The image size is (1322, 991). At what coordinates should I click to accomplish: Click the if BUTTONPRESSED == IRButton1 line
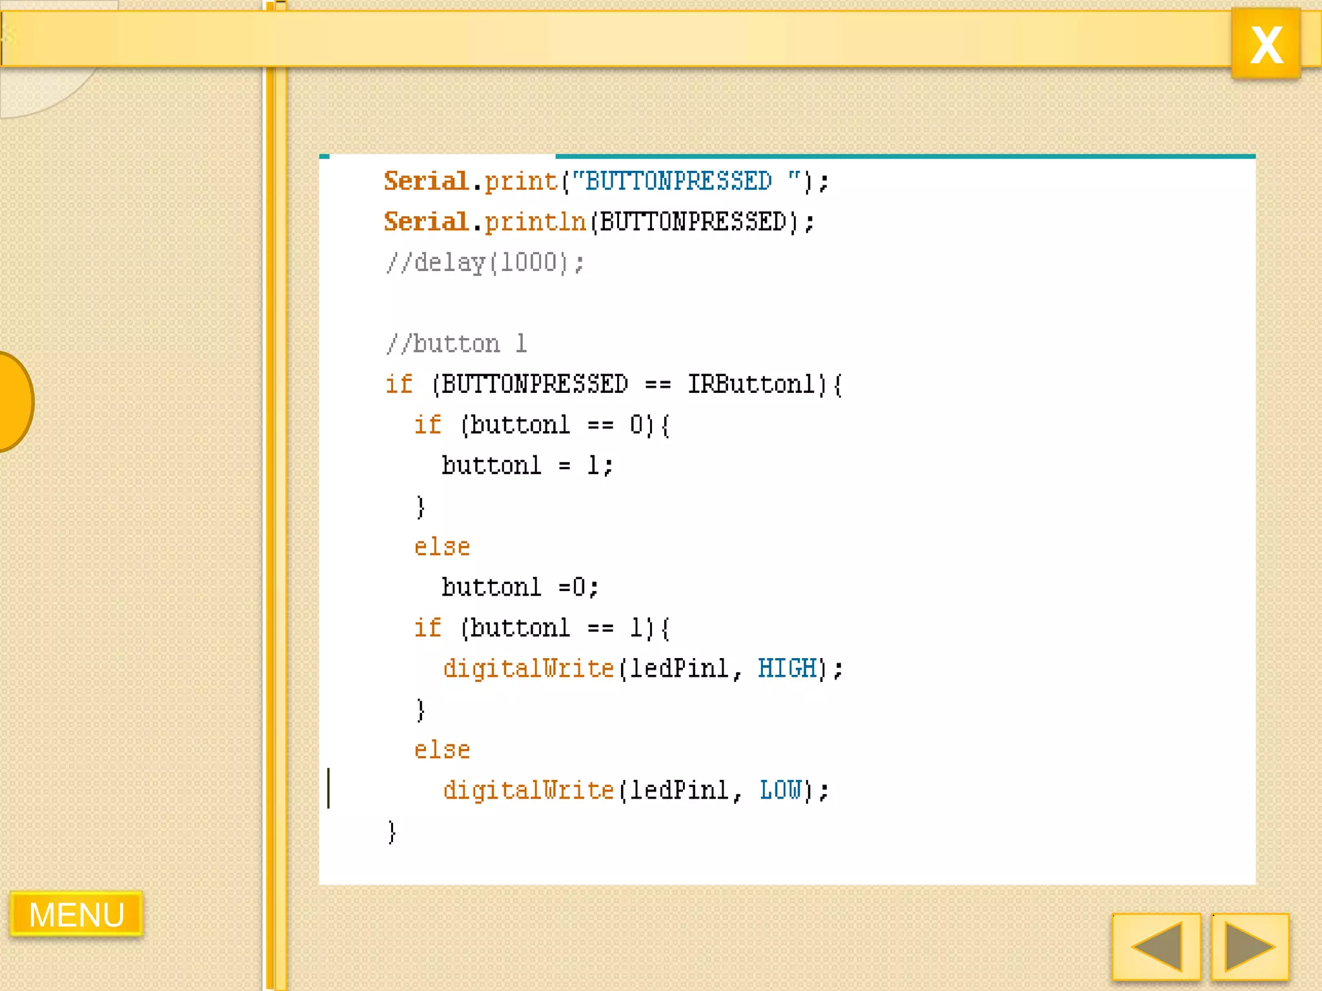point(613,385)
